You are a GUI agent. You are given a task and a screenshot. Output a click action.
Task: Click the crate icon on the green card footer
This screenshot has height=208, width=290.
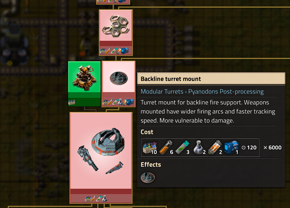(x=72, y=102)
